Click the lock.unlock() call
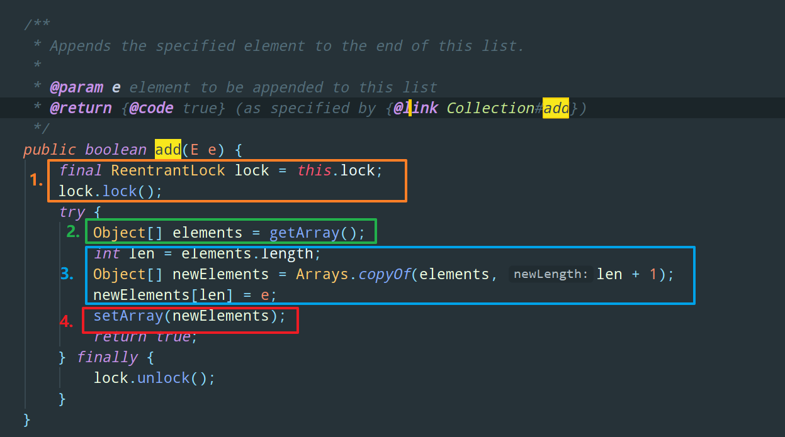Viewport: 785px width, 437px height. pos(154,378)
